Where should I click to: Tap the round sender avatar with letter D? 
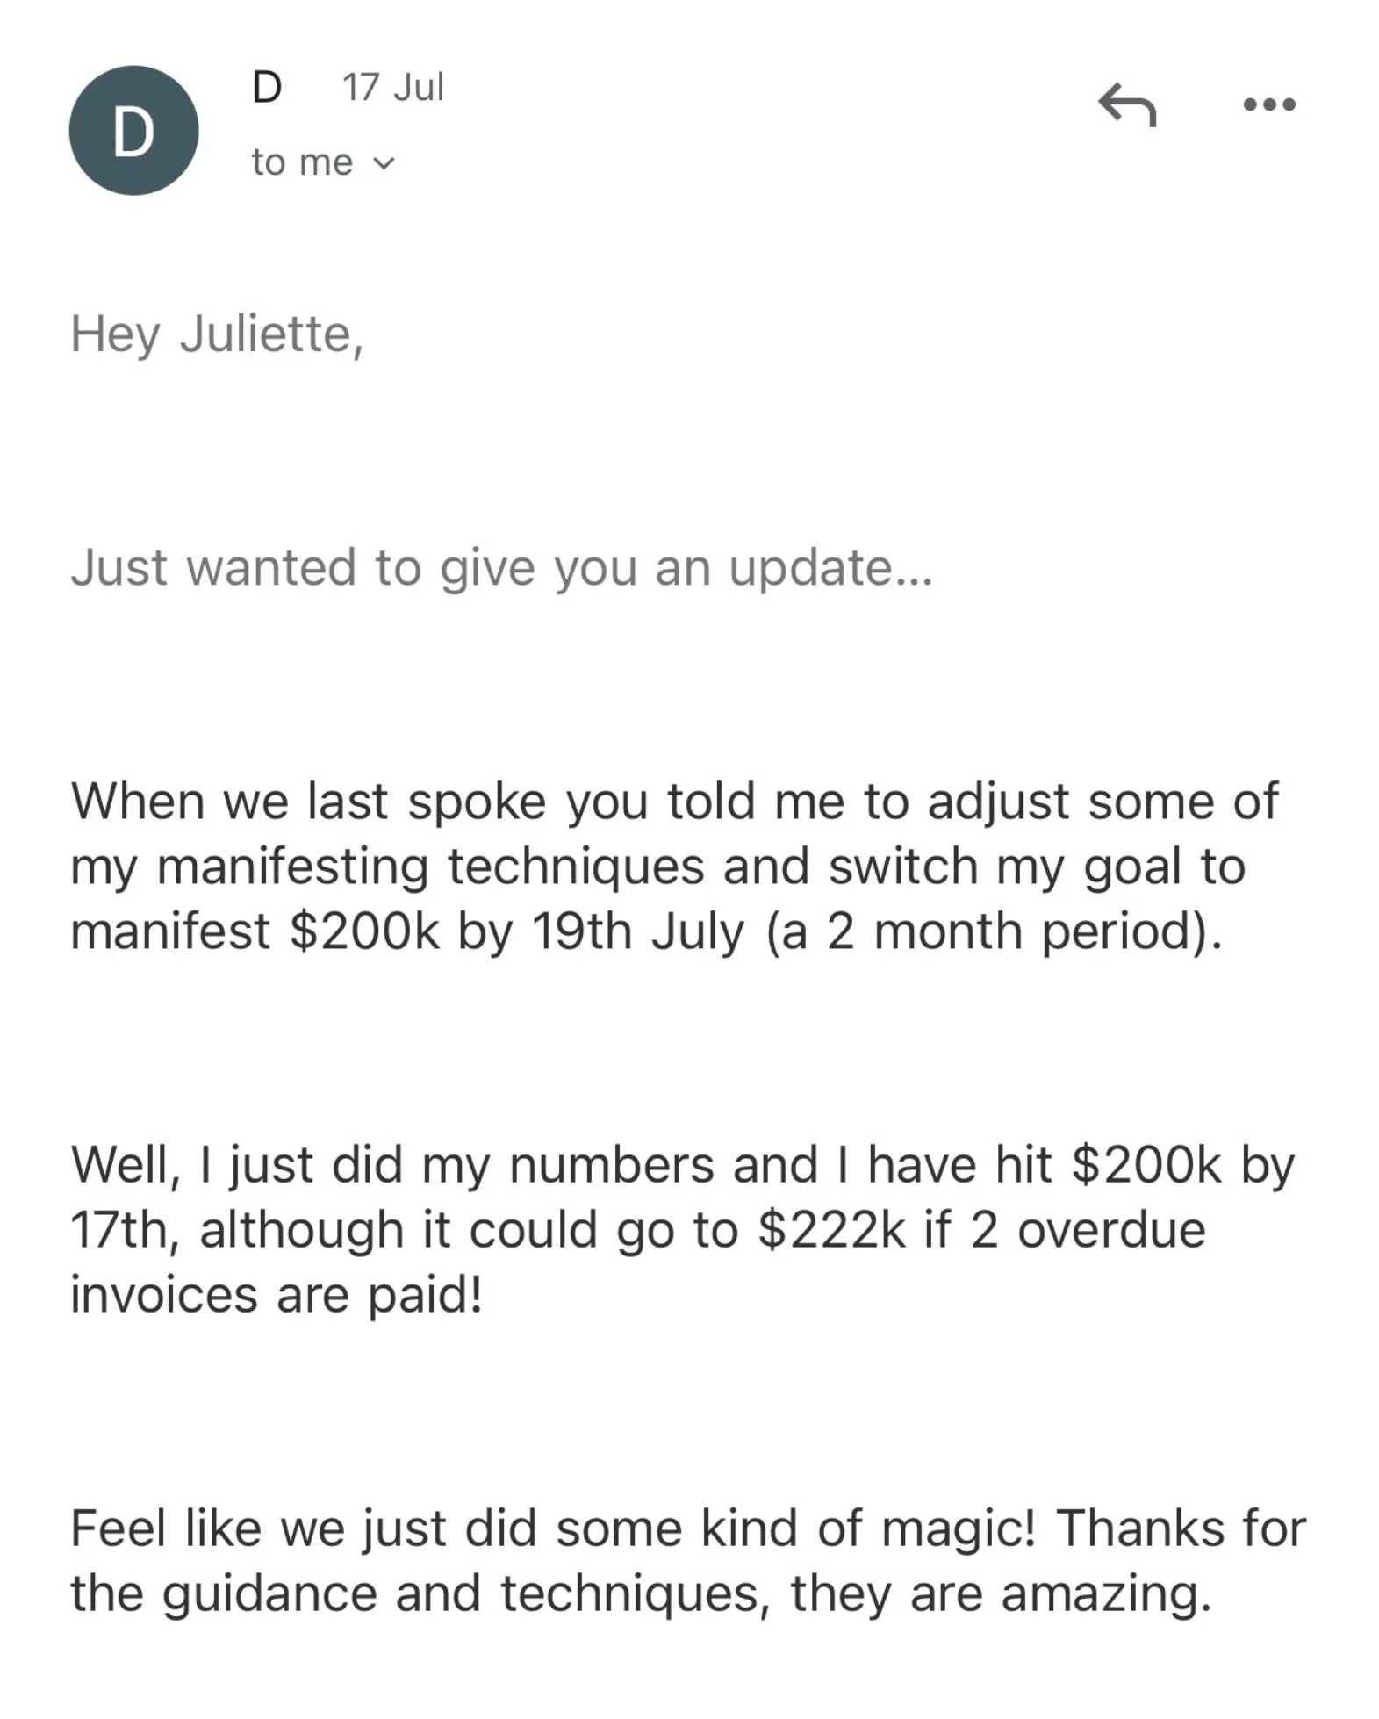click(x=133, y=131)
